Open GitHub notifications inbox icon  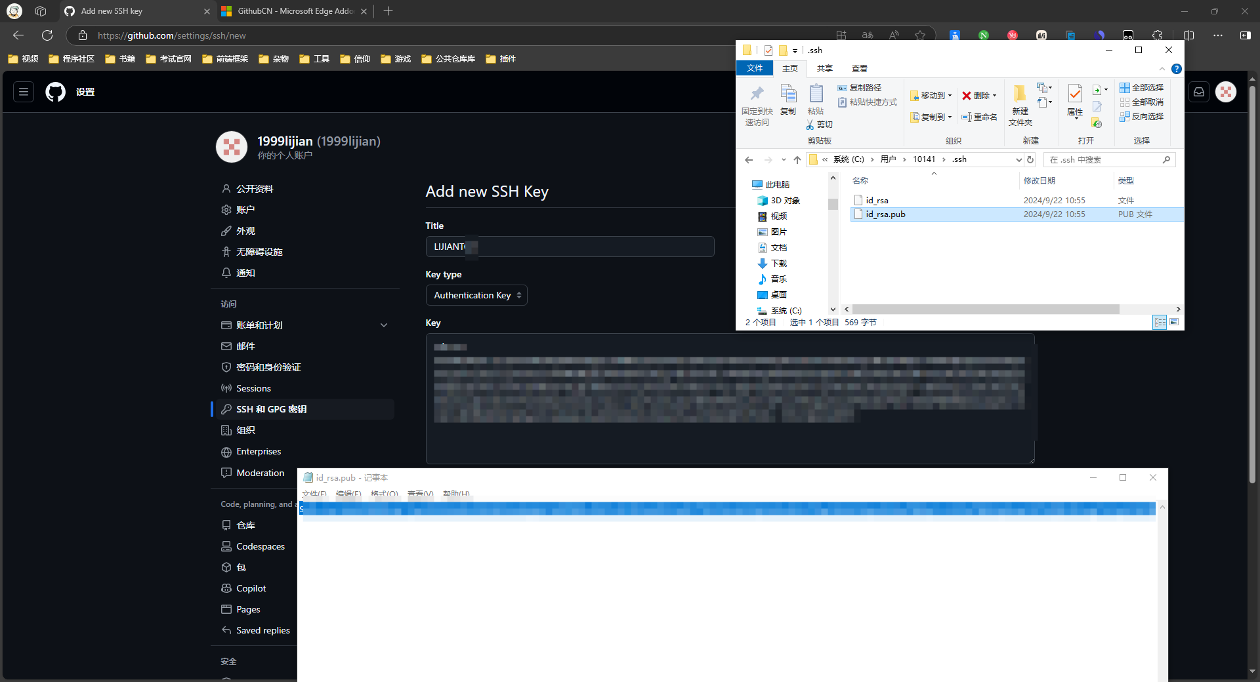1199,92
